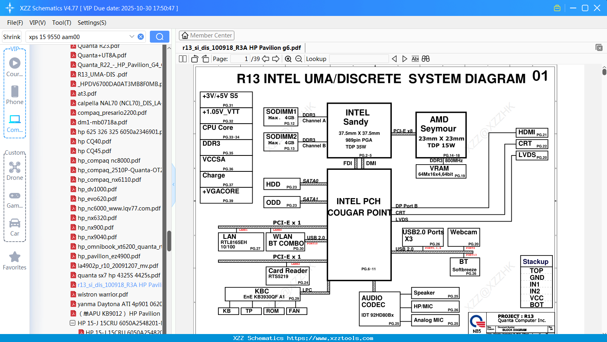This screenshot has height=342, width=607.
Task: Click the XZZ Schematics app logo
Action: [10, 8]
